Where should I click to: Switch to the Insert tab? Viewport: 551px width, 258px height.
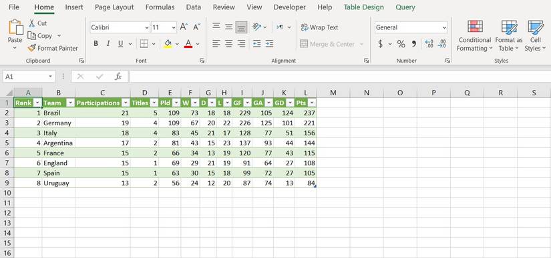(x=74, y=7)
